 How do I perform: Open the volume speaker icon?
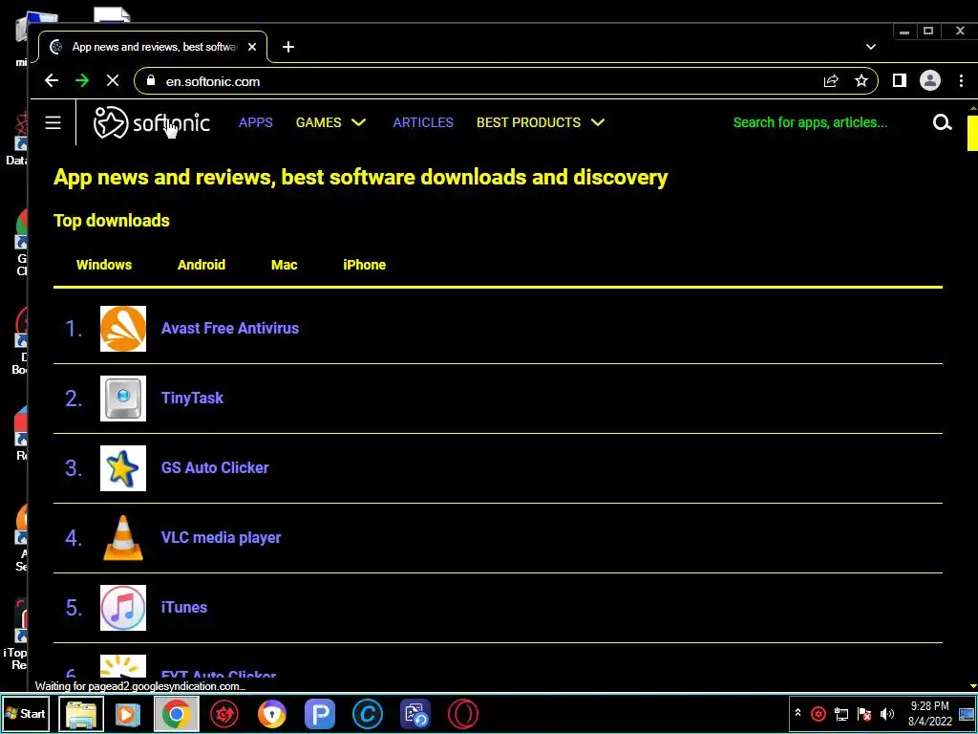pos(887,714)
